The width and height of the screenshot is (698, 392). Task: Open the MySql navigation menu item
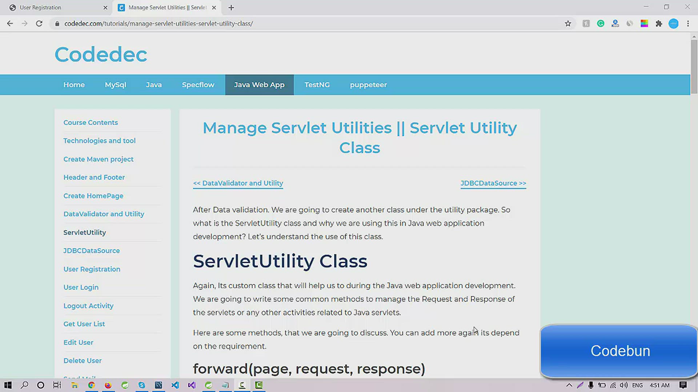point(116,85)
